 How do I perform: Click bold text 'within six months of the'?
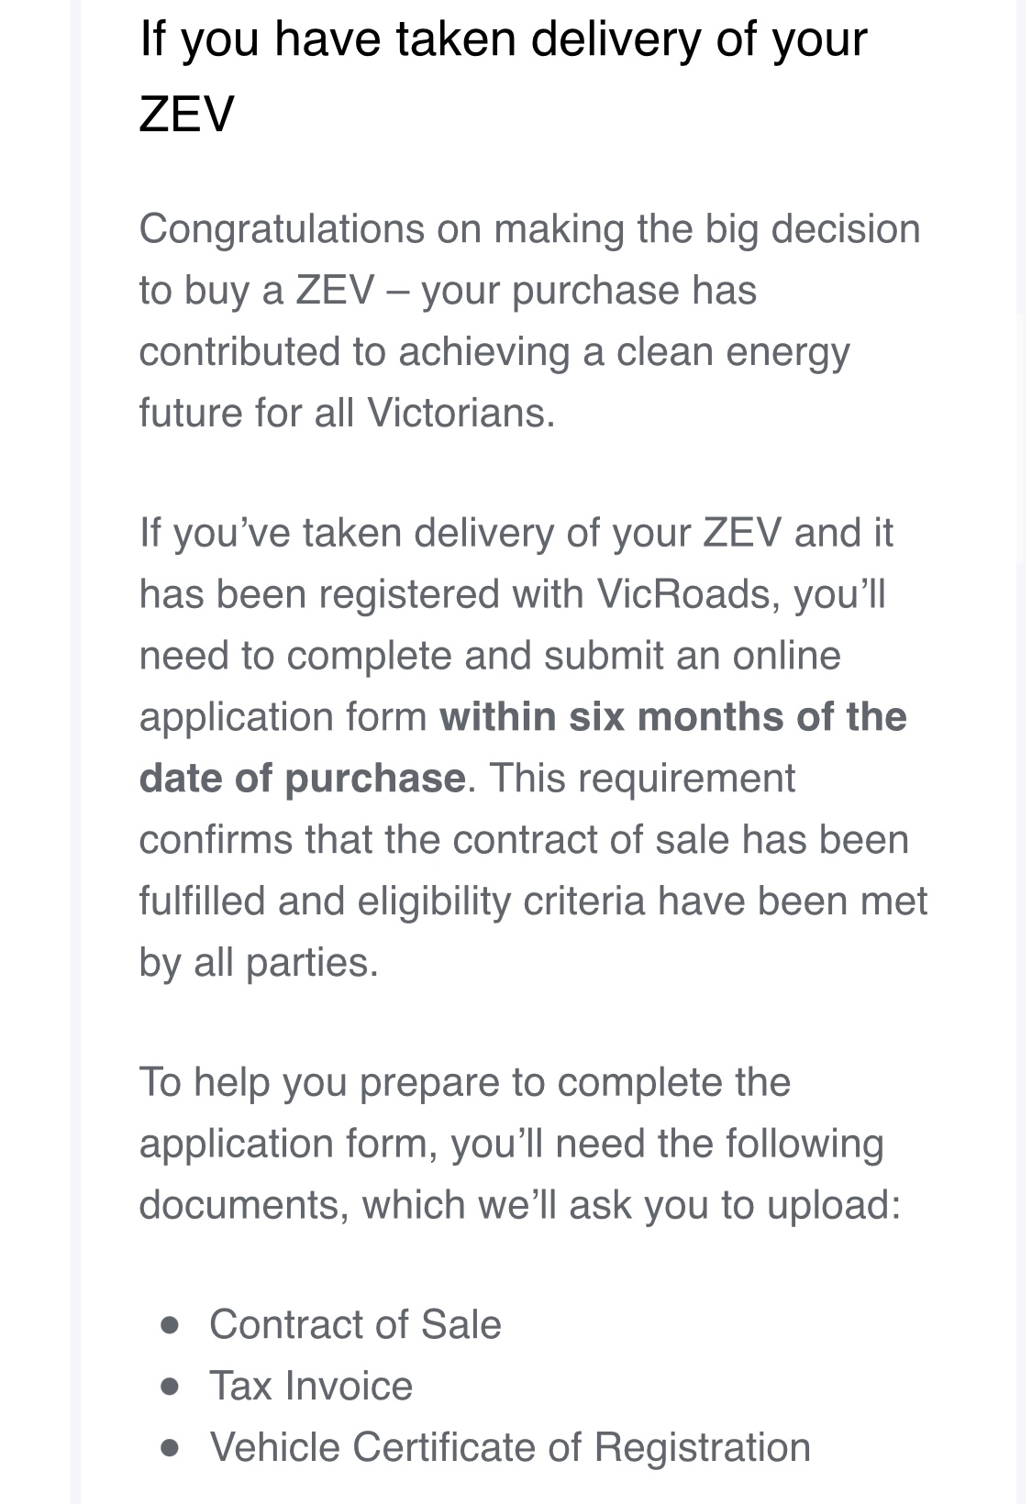[673, 716]
